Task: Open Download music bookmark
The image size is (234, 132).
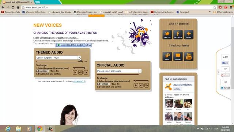Action: pos(85,12)
